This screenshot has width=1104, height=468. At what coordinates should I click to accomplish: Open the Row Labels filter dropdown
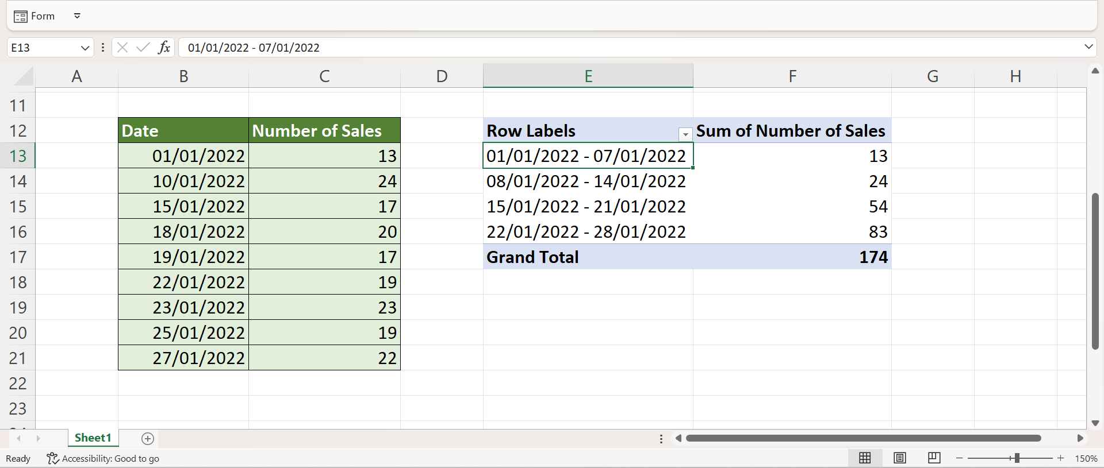685,134
